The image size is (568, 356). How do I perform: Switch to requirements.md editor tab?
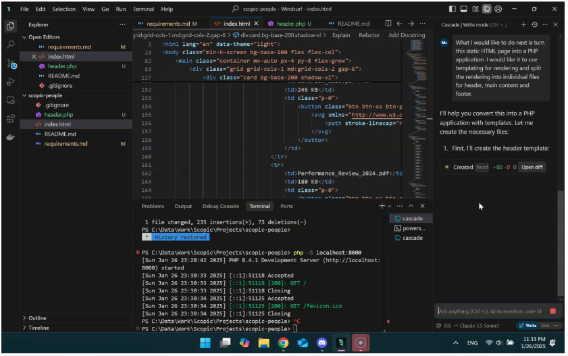pyautogui.click(x=167, y=24)
